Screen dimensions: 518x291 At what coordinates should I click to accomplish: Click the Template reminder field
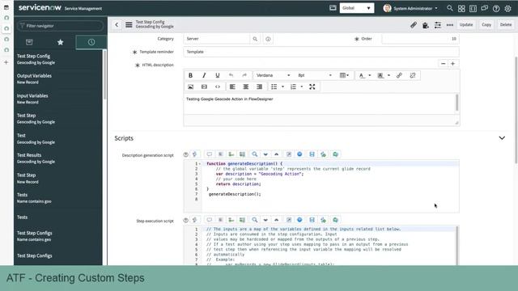pyautogui.click(x=321, y=52)
